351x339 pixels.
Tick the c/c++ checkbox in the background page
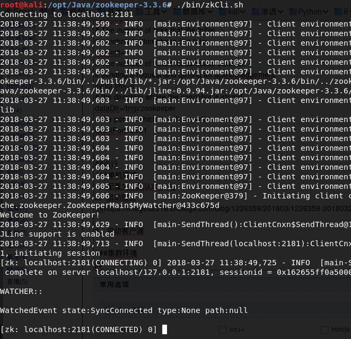[223, 330]
